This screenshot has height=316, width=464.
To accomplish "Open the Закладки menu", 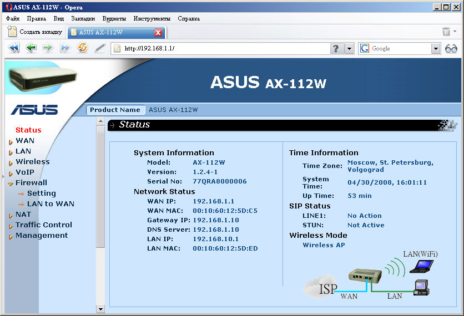I will [83, 19].
